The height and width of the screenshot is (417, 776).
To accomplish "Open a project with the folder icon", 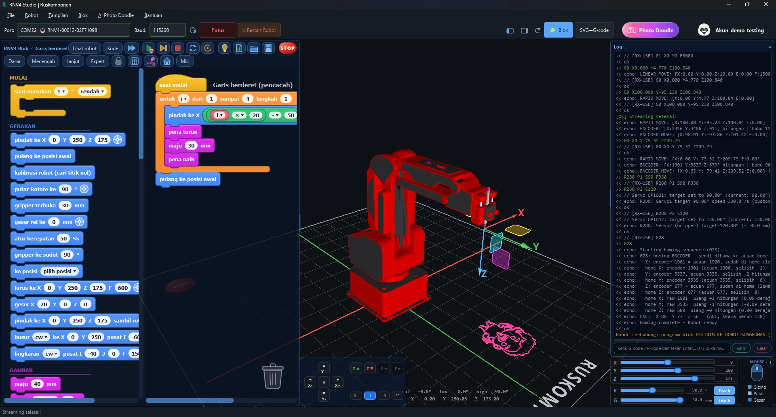I will coord(254,48).
